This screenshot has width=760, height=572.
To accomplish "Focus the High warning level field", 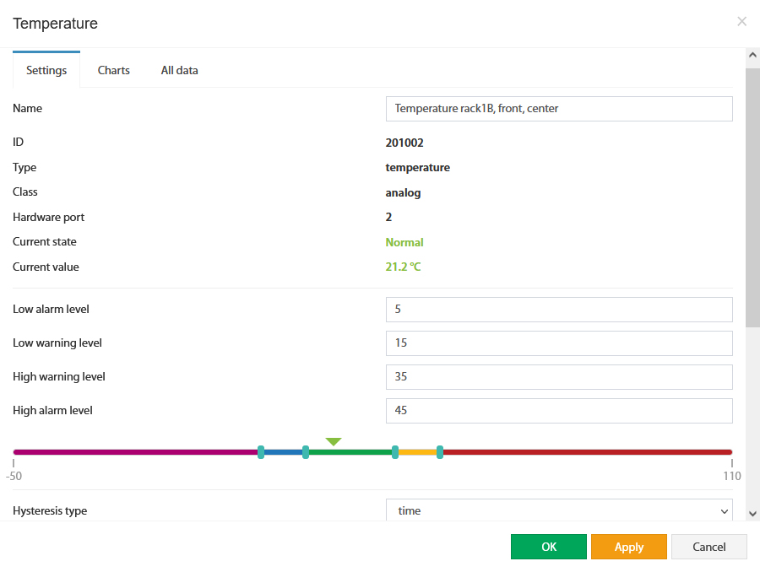I will click(x=559, y=377).
